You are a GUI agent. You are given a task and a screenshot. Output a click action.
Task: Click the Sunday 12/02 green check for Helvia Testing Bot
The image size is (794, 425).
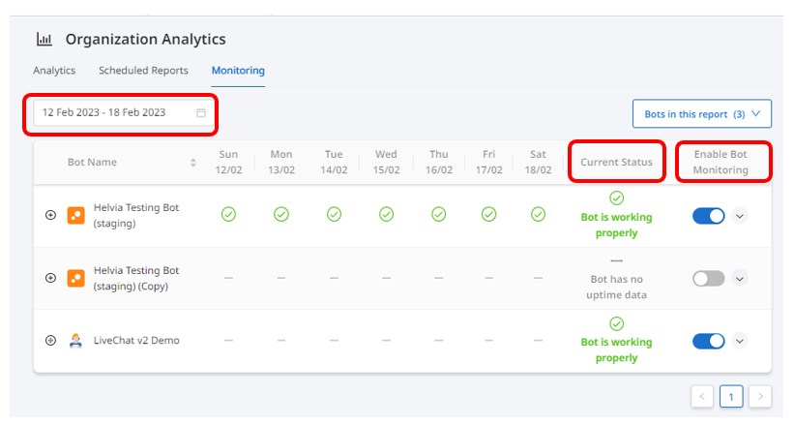(x=228, y=215)
